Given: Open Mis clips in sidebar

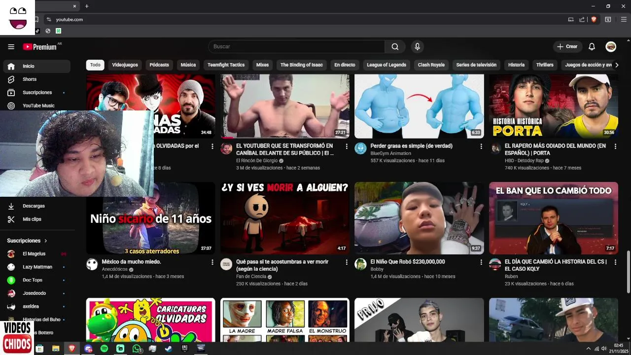Looking at the screenshot, I should [x=36, y=219].
